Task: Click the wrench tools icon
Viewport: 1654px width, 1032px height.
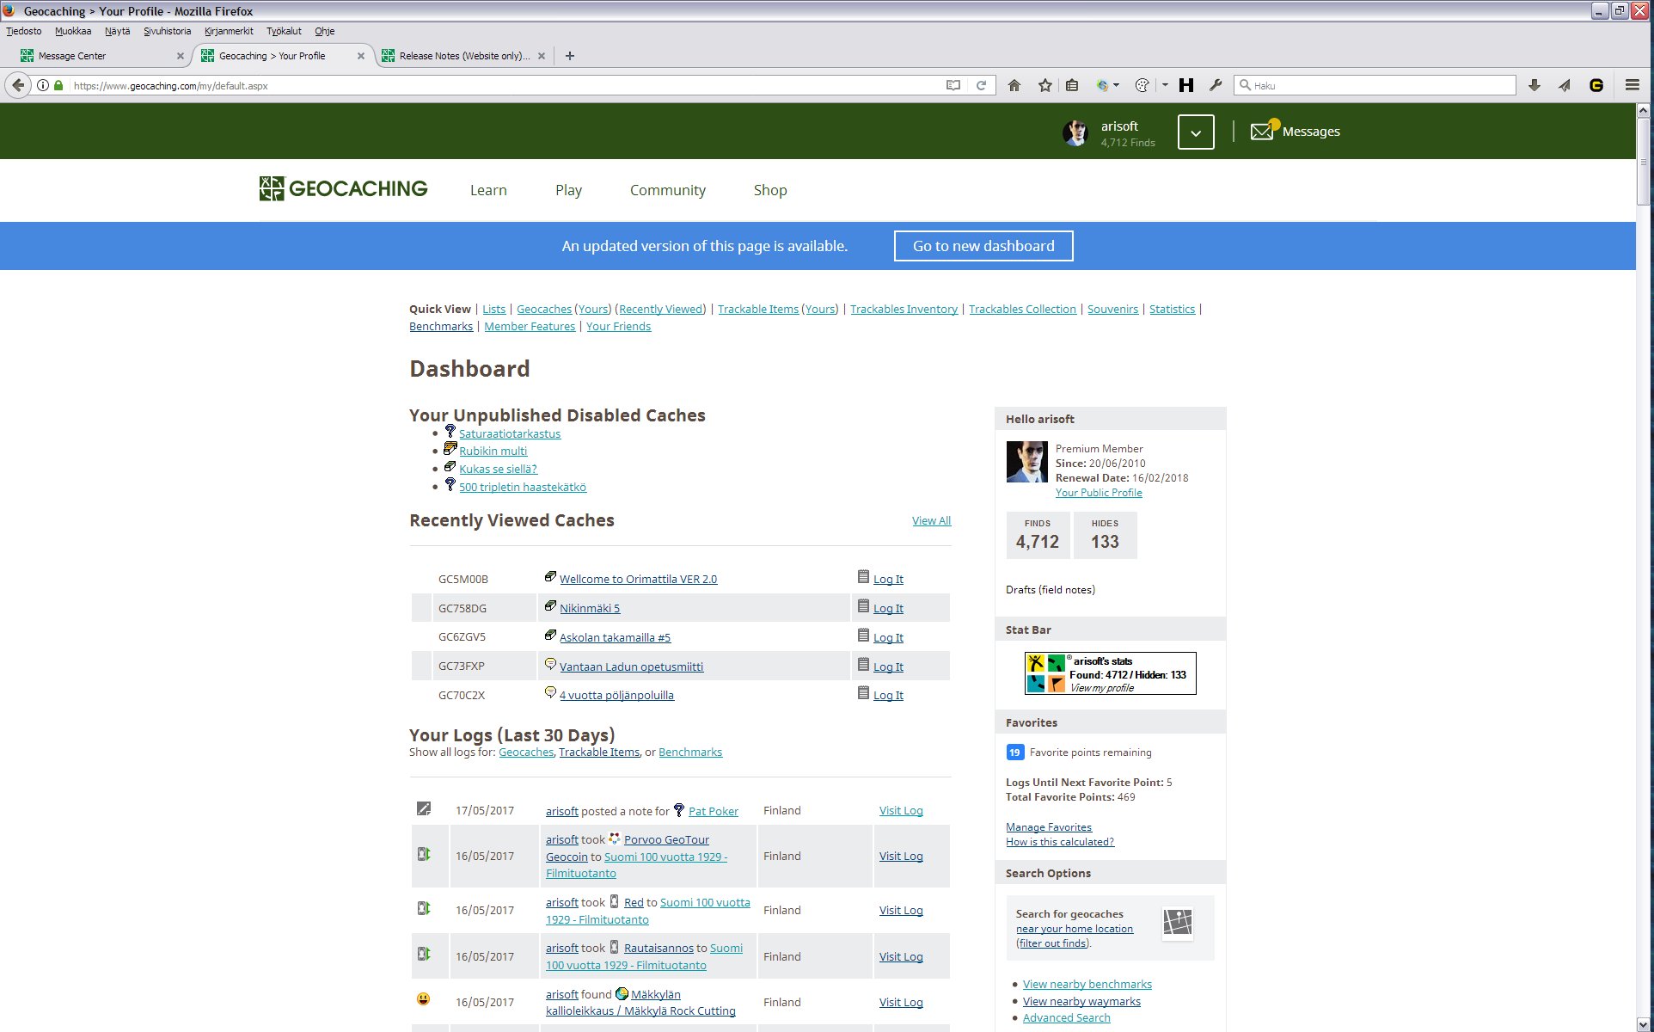Action: click(1216, 85)
